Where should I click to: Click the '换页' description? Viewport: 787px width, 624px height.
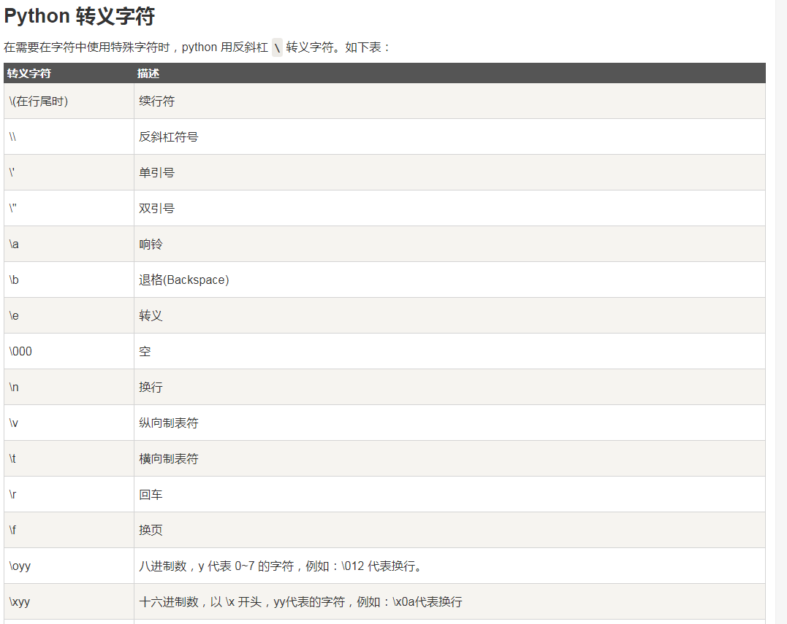(x=151, y=531)
